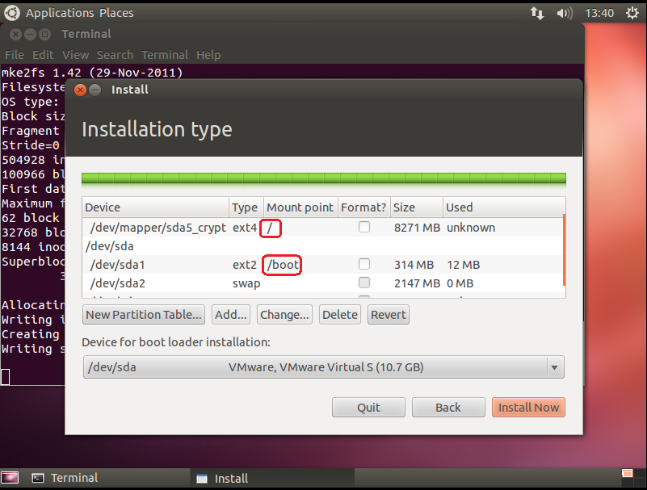Open the Places menu

pos(116,13)
